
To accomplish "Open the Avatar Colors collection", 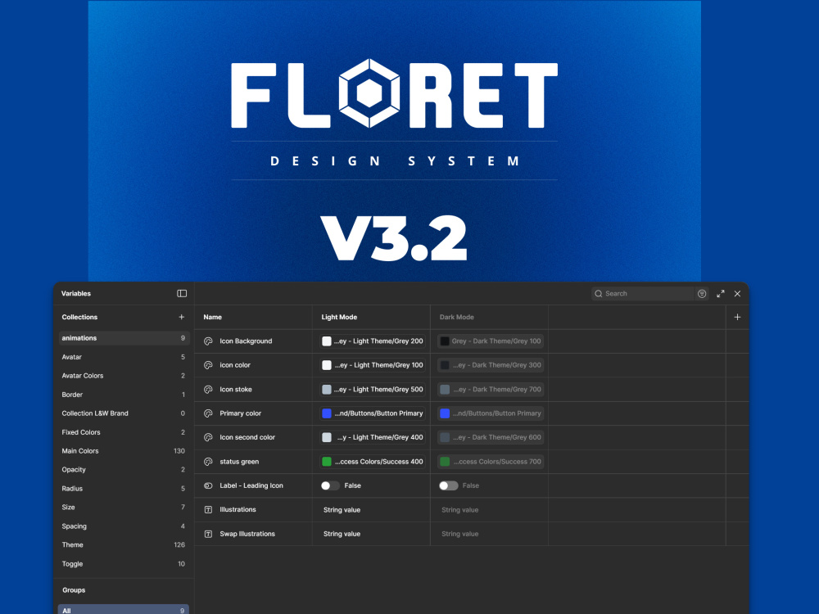I will [x=124, y=376].
